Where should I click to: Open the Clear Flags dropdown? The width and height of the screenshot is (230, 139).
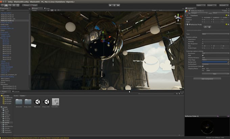[215, 60]
